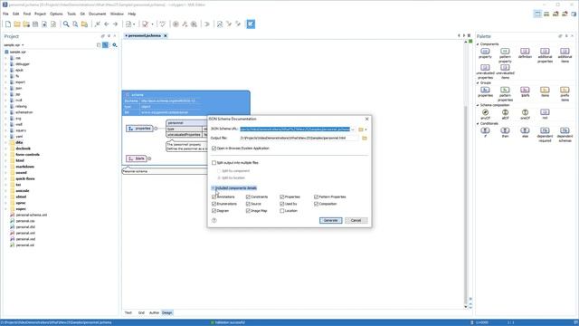
Task: Open the Document menu
Action: 97,14
